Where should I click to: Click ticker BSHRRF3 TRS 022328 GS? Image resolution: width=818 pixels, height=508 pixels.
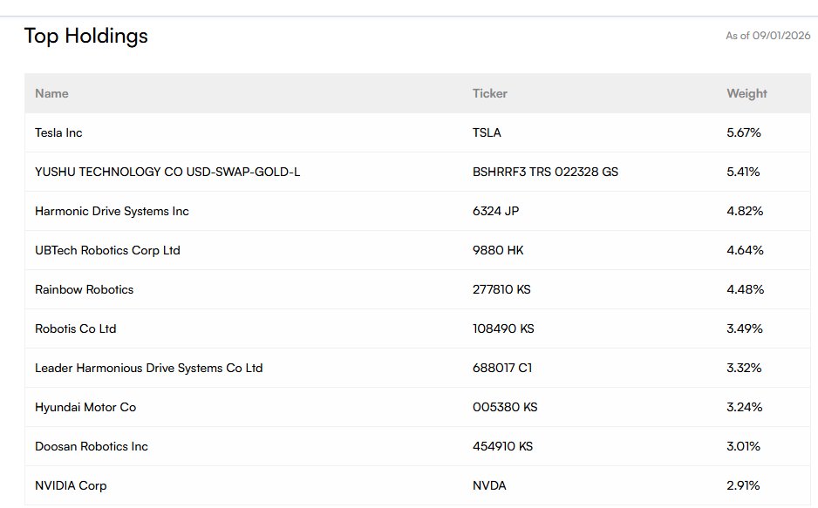(545, 172)
